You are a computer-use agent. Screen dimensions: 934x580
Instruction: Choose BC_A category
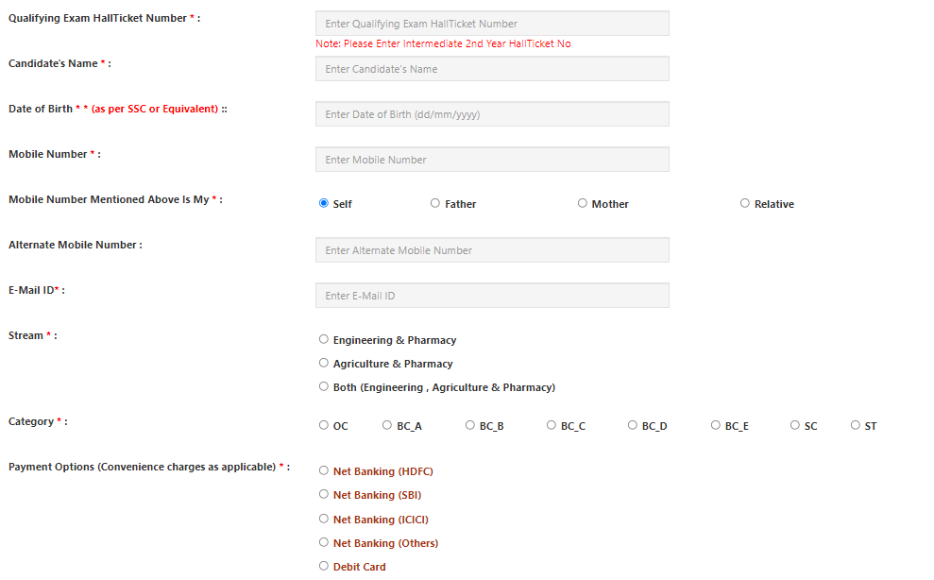(387, 425)
